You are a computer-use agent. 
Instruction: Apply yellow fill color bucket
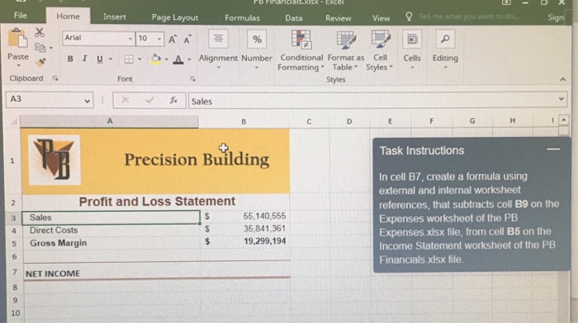pos(156,59)
